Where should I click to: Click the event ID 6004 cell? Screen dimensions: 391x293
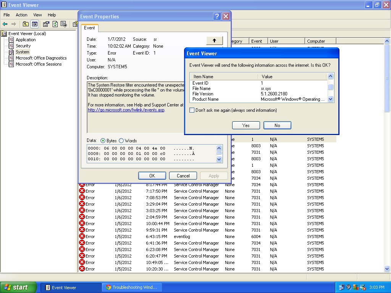coord(256,237)
